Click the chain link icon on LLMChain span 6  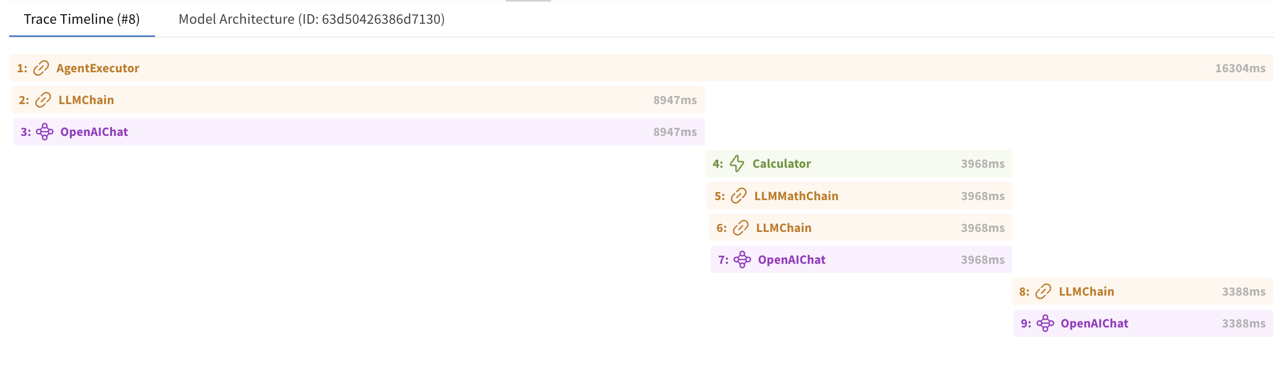click(x=740, y=227)
